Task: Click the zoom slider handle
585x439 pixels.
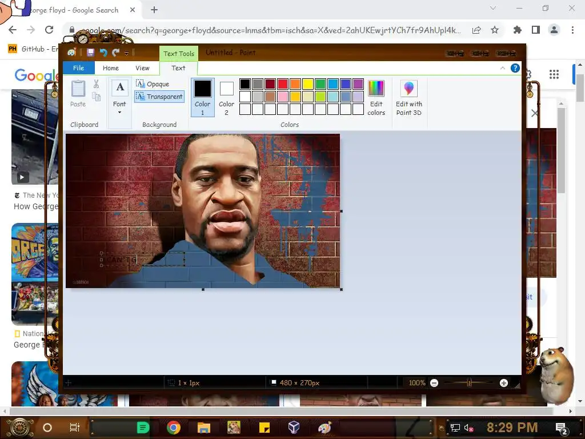Action: coord(470,382)
